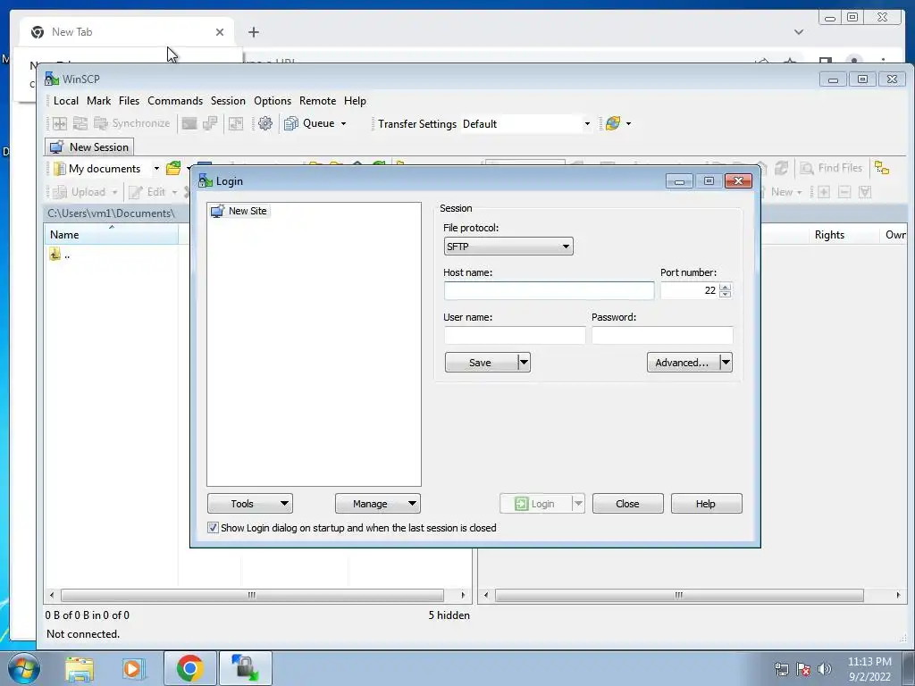Open the Manage dropdown button
Image resolution: width=915 pixels, height=686 pixels.
pos(378,504)
